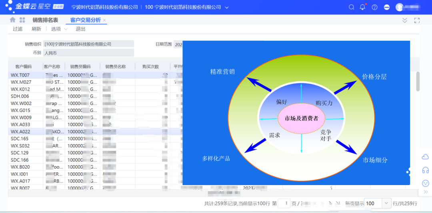Click the page number input field

(284, 203)
